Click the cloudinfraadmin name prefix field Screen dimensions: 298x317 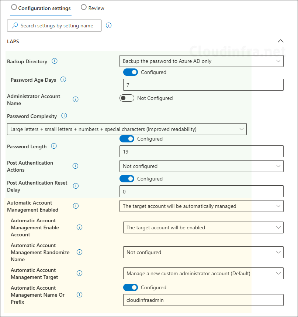pos(203,300)
